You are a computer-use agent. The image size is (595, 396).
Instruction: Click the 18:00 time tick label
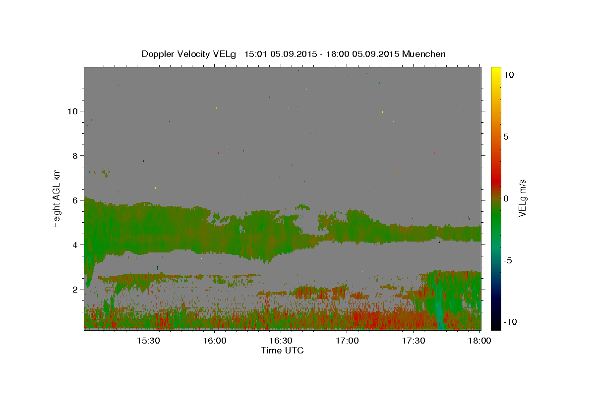point(480,341)
